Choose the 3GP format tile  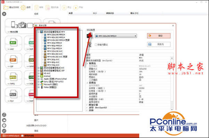pos(29,44)
